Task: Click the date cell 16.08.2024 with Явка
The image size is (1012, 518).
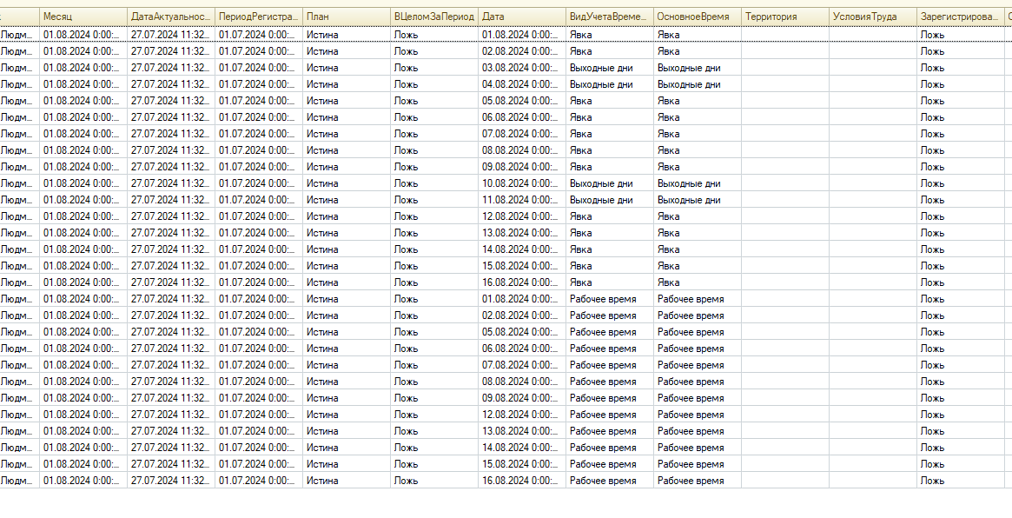Action: (521, 282)
